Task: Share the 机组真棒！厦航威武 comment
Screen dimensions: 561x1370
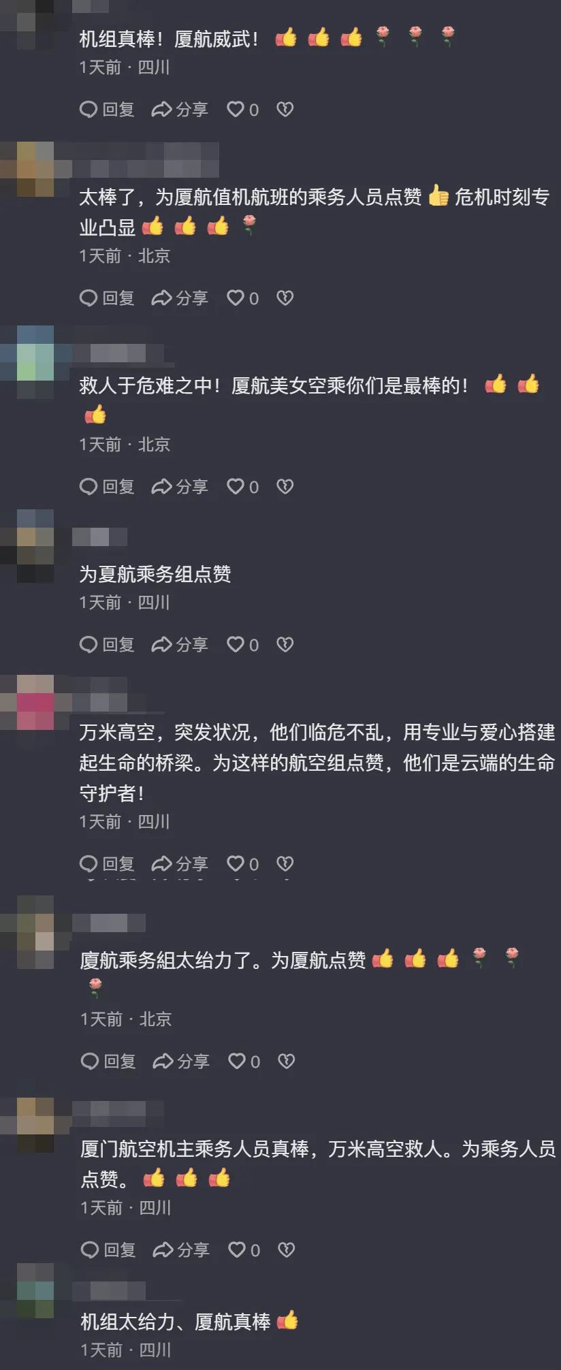Action: point(180,109)
